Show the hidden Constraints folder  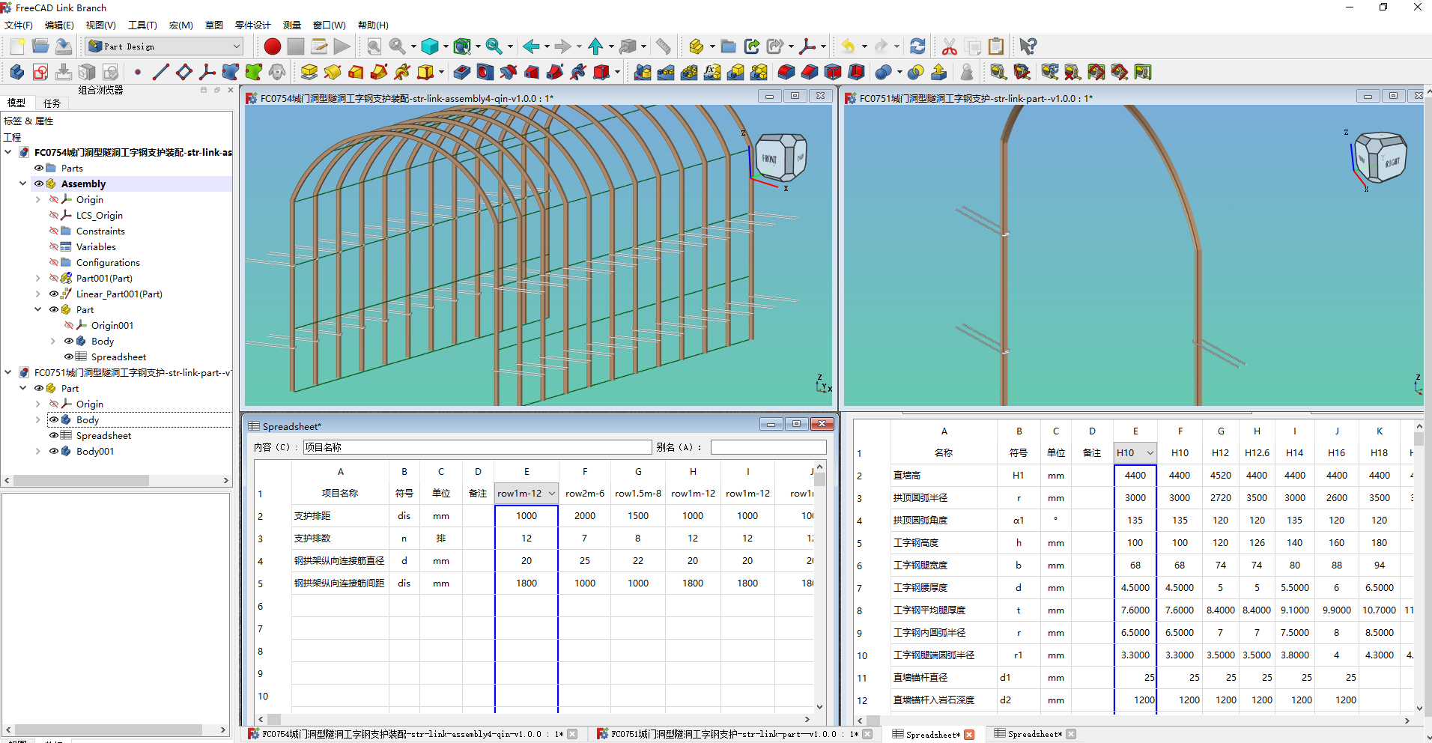[54, 231]
